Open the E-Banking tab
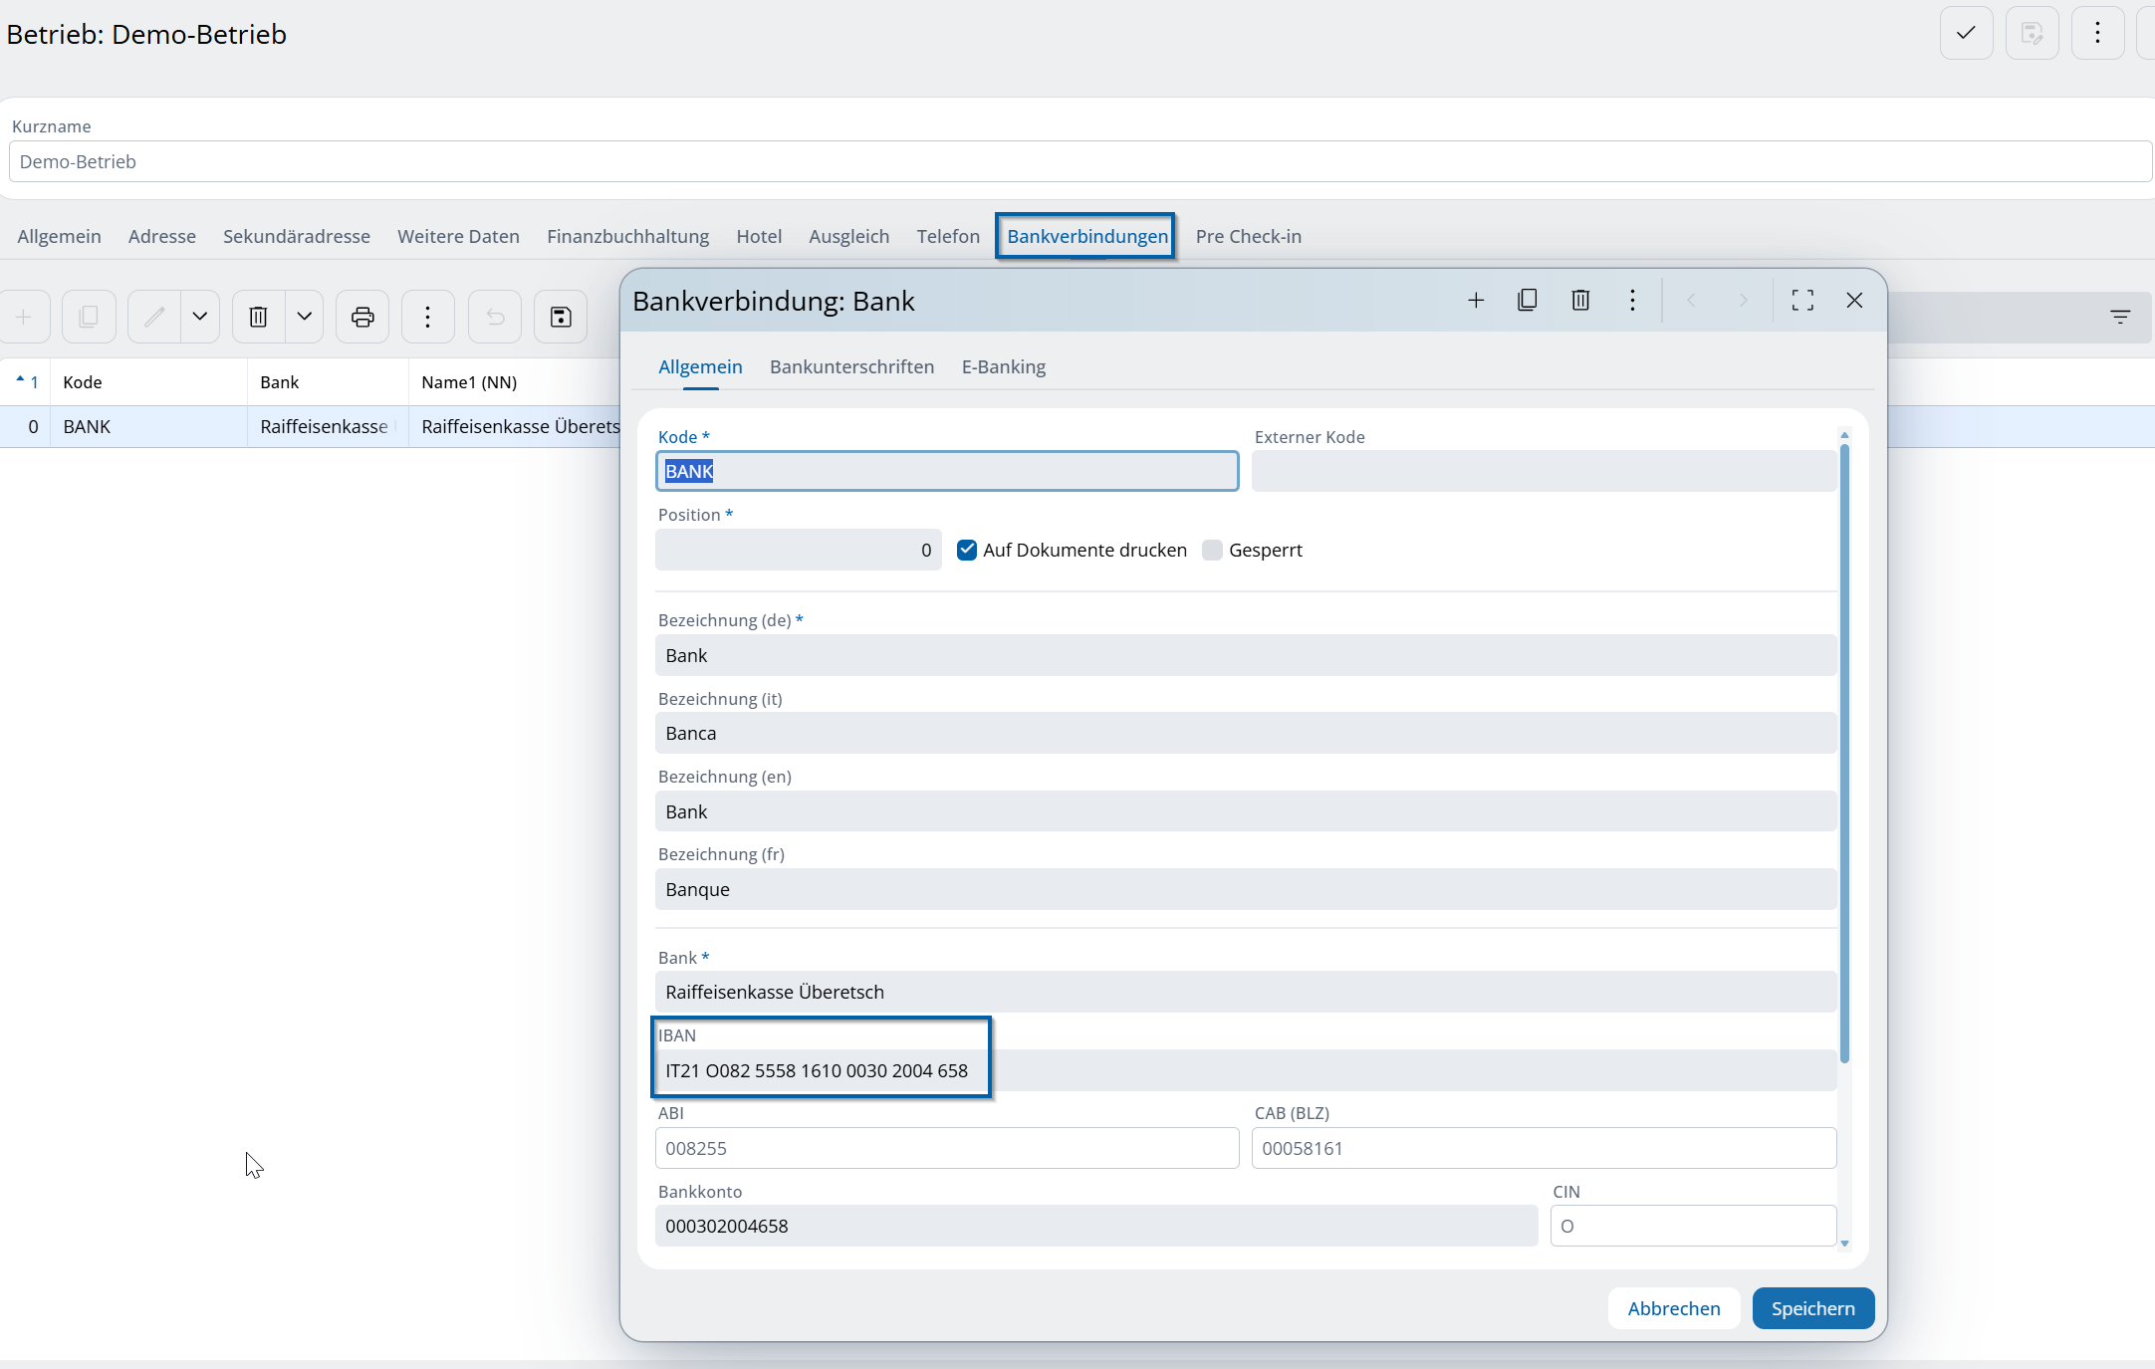 [1003, 366]
